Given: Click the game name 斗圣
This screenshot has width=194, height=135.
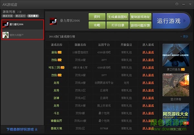Looking at the screenshot, I should pyautogui.click(x=56, y=113).
